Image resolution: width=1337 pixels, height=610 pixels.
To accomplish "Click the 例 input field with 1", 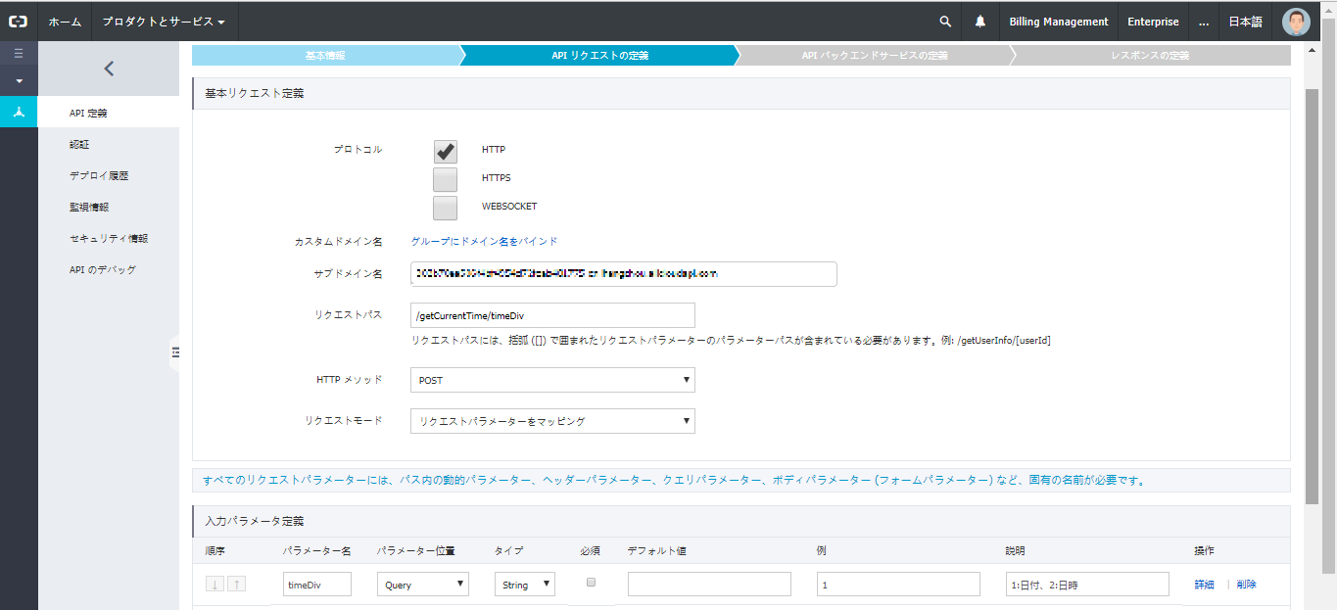I will click(x=898, y=585).
